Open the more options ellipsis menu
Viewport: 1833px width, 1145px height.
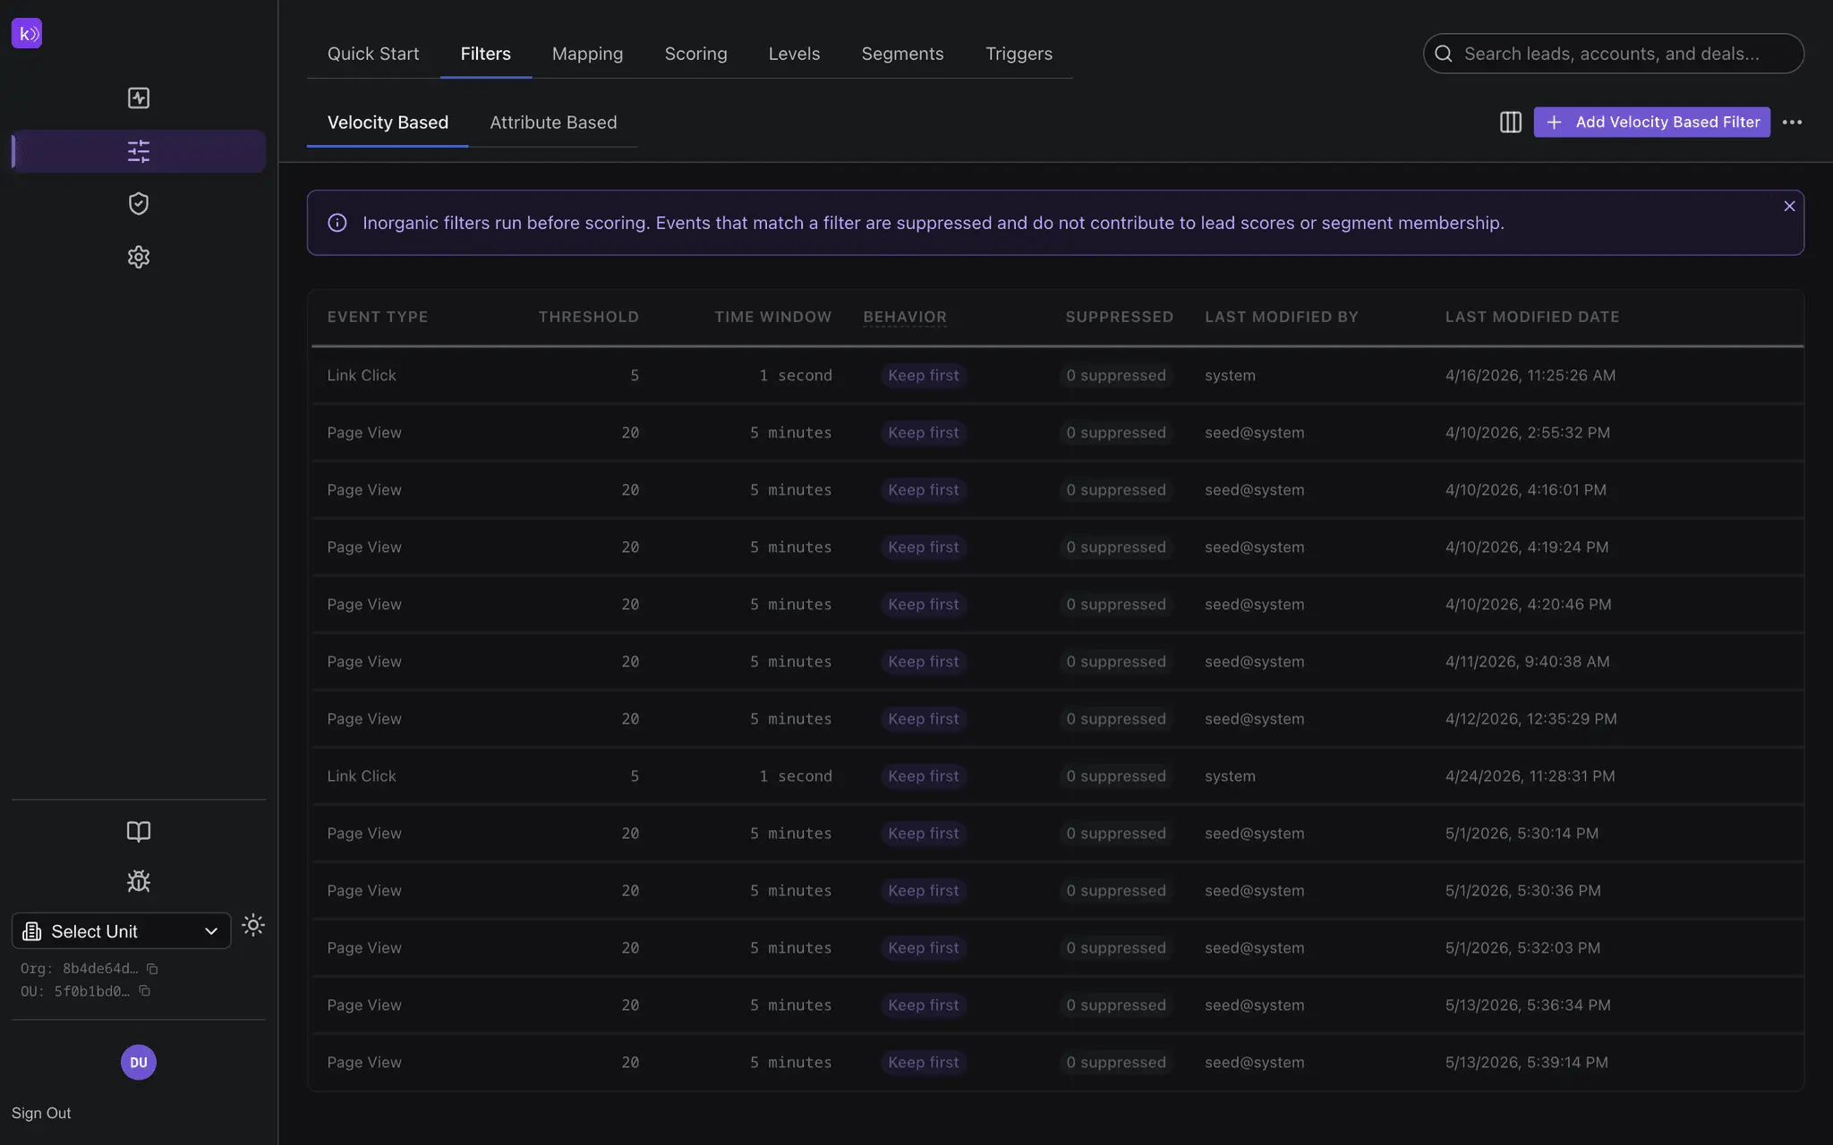pyautogui.click(x=1792, y=122)
